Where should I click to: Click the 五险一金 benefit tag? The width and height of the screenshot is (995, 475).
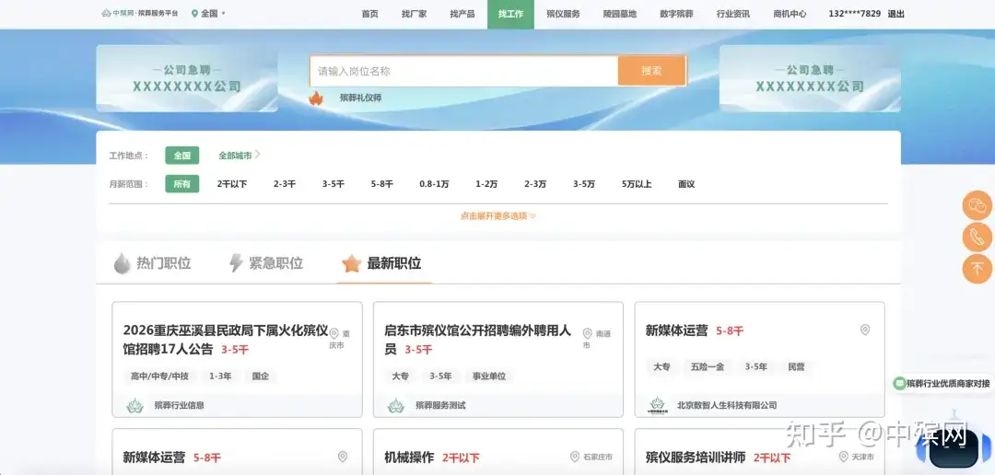click(708, 366)
